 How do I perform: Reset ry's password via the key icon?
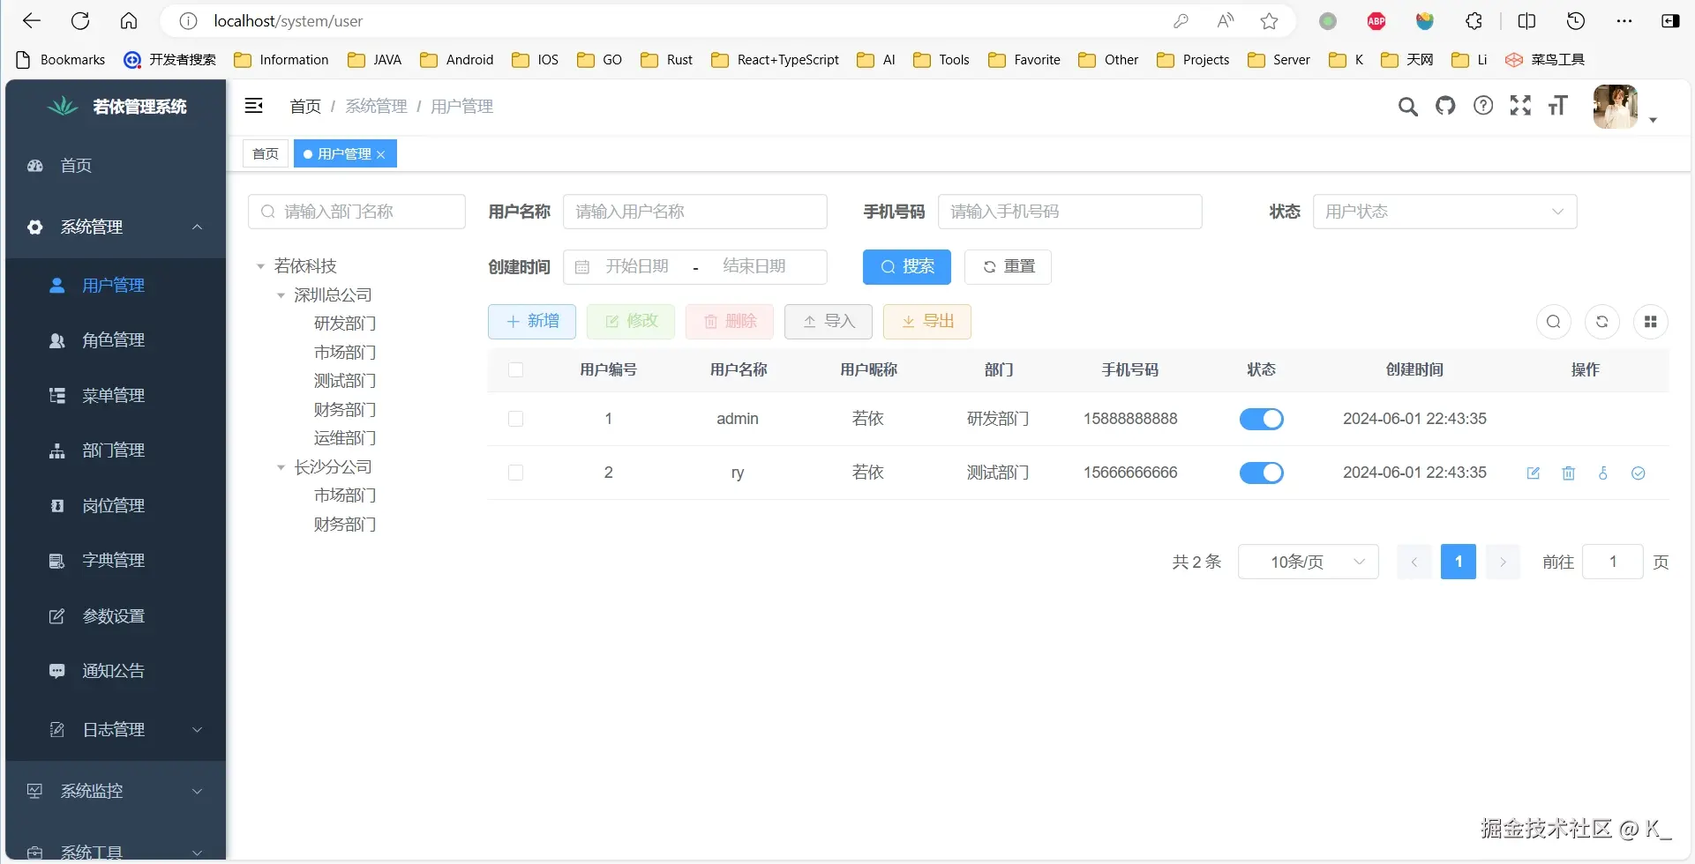coord(1603,473)
